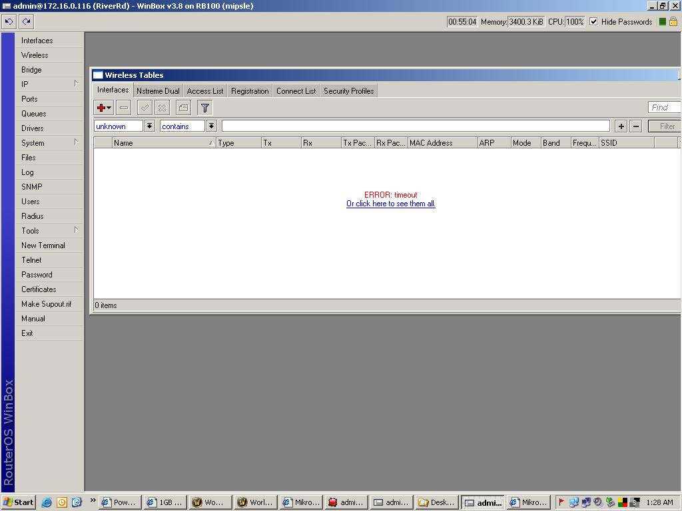The height and width of the screenshot is (511, 682).
Task: Click the red flag system tray icon
Action: (x=561, y=502)
